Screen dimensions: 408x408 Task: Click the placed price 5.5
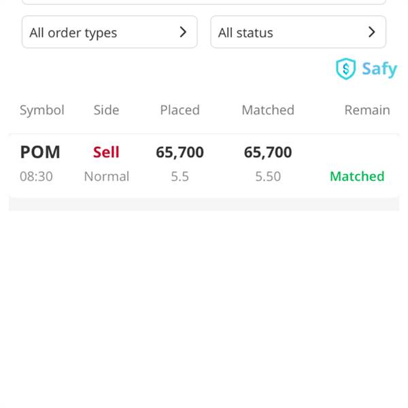point(180,176)
